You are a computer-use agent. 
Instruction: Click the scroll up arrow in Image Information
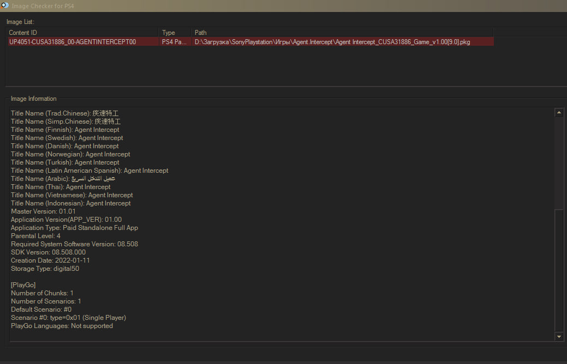[559, 112]
